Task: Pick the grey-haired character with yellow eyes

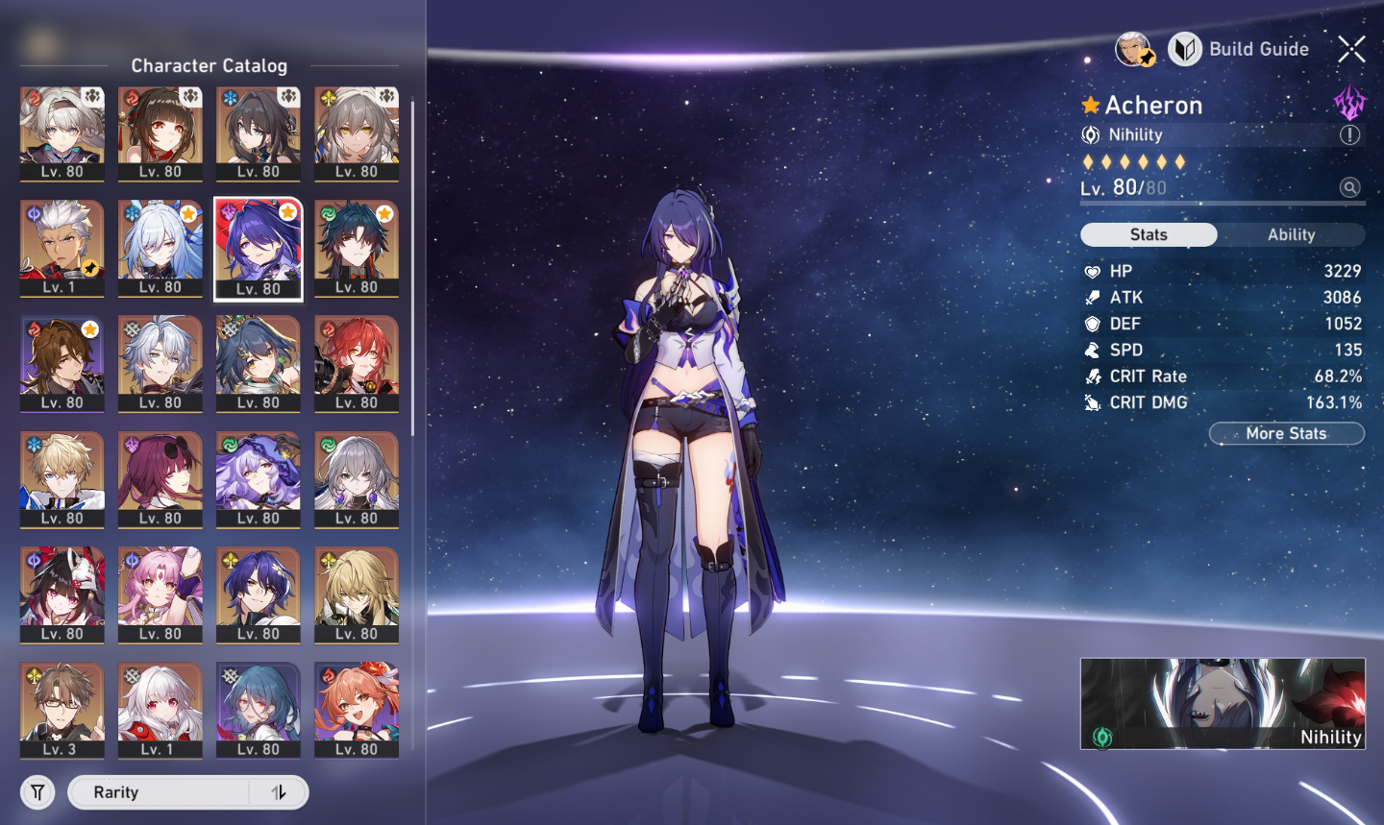Action: pyautogui.click(x=357, y=133)
